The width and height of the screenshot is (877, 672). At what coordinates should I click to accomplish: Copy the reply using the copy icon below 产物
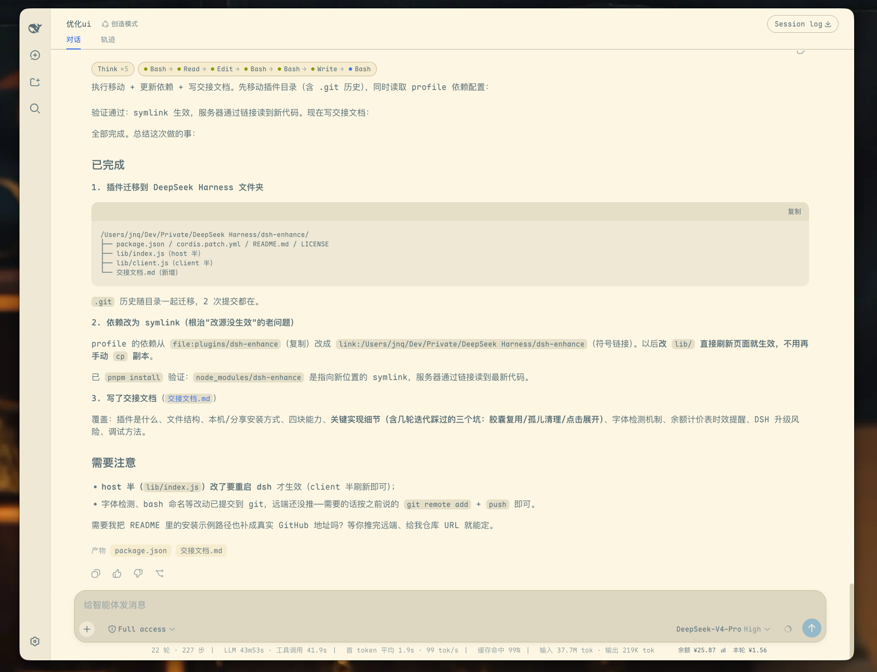pos(96,573)
